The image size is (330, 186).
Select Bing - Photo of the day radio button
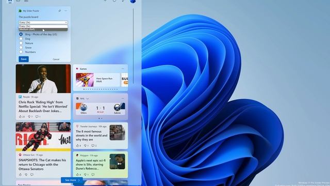tap(21, 34)
